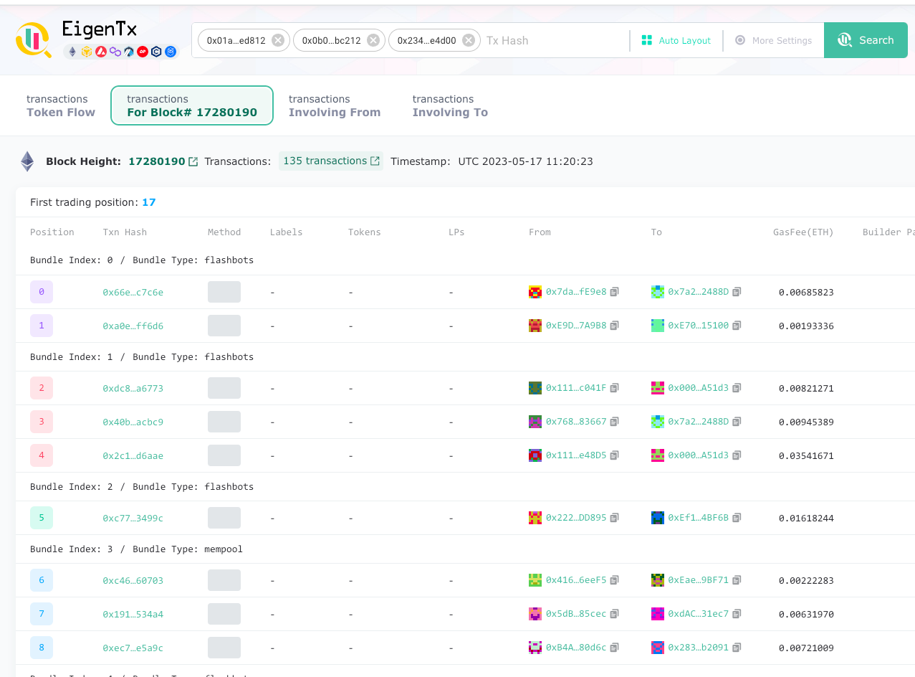Viewport: 915px width, 677px height.
Task: Click external link icon beside block height
Action: coord(193,161)
